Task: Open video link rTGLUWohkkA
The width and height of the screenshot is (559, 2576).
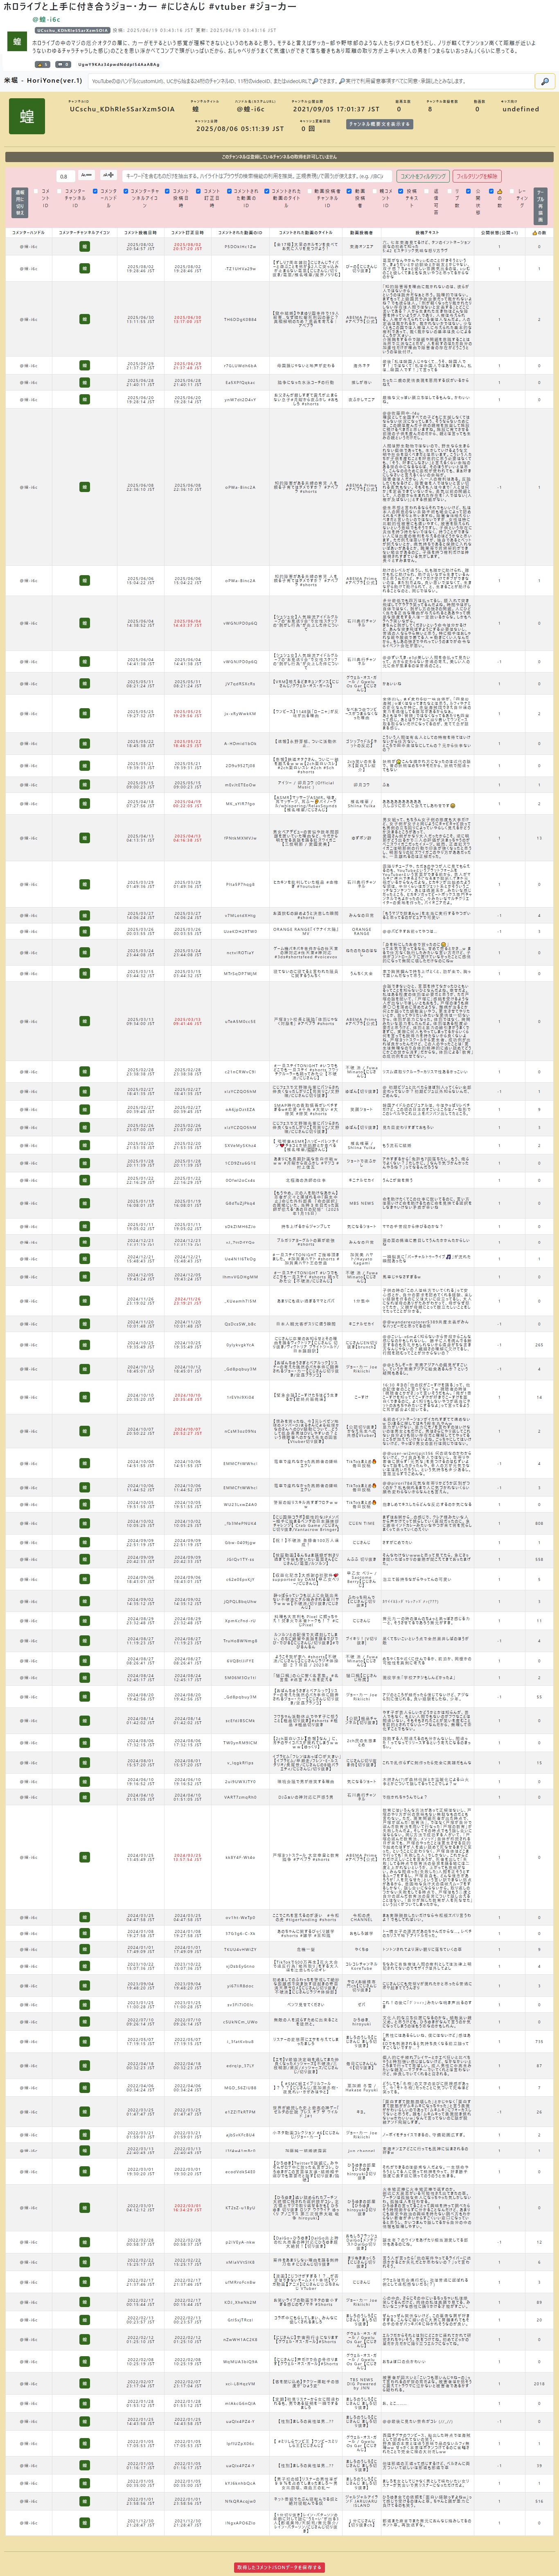Action: 240,366
